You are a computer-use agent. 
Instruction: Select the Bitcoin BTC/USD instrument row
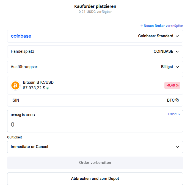click(95, 85)
